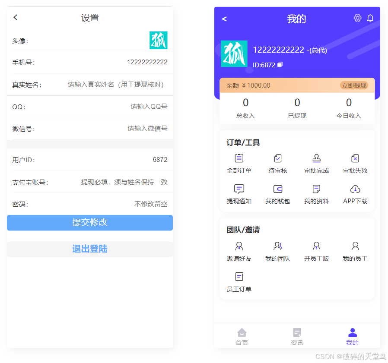Click the 支付宝账号 Alipay account field
388x363 pixels.
124,182
